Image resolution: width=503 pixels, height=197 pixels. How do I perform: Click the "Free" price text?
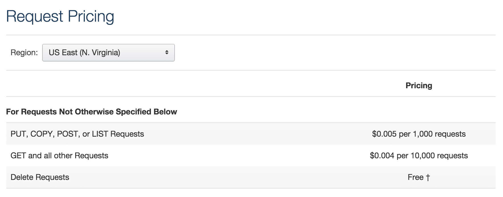click(x=416, y=177)
